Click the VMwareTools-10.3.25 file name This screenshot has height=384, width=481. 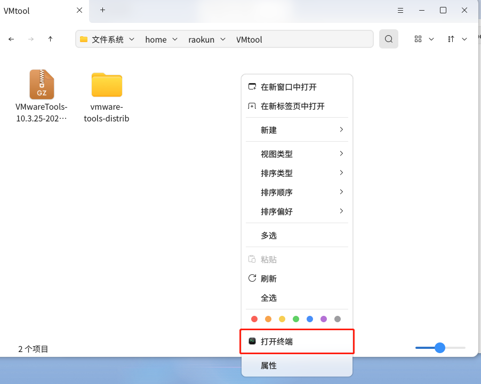click(42, 112)
